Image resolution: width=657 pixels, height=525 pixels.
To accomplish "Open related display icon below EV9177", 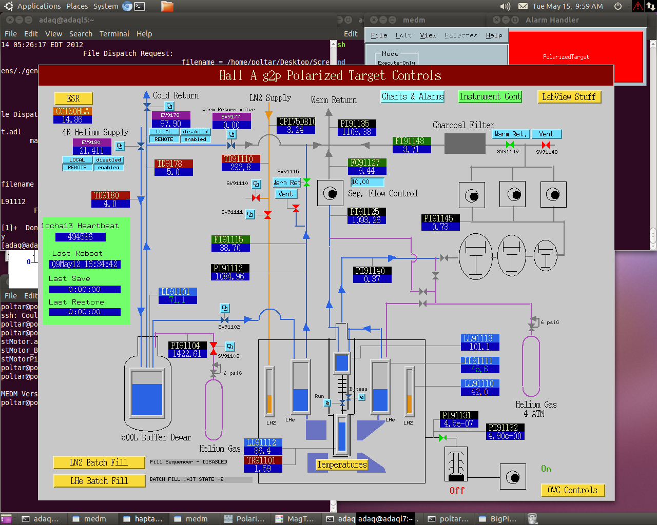I will click(x=231, y=134).
